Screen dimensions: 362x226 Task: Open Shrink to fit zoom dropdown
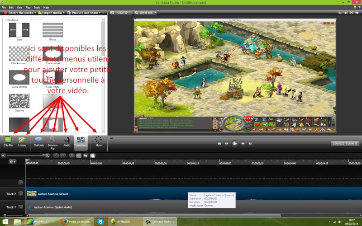click(x=145, y=13)
